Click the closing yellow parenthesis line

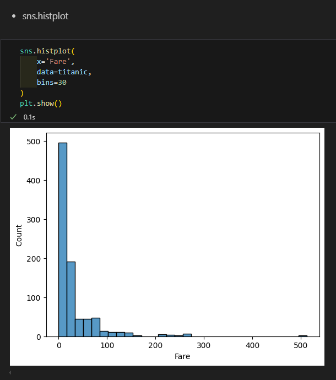click(x=22, y=93)
